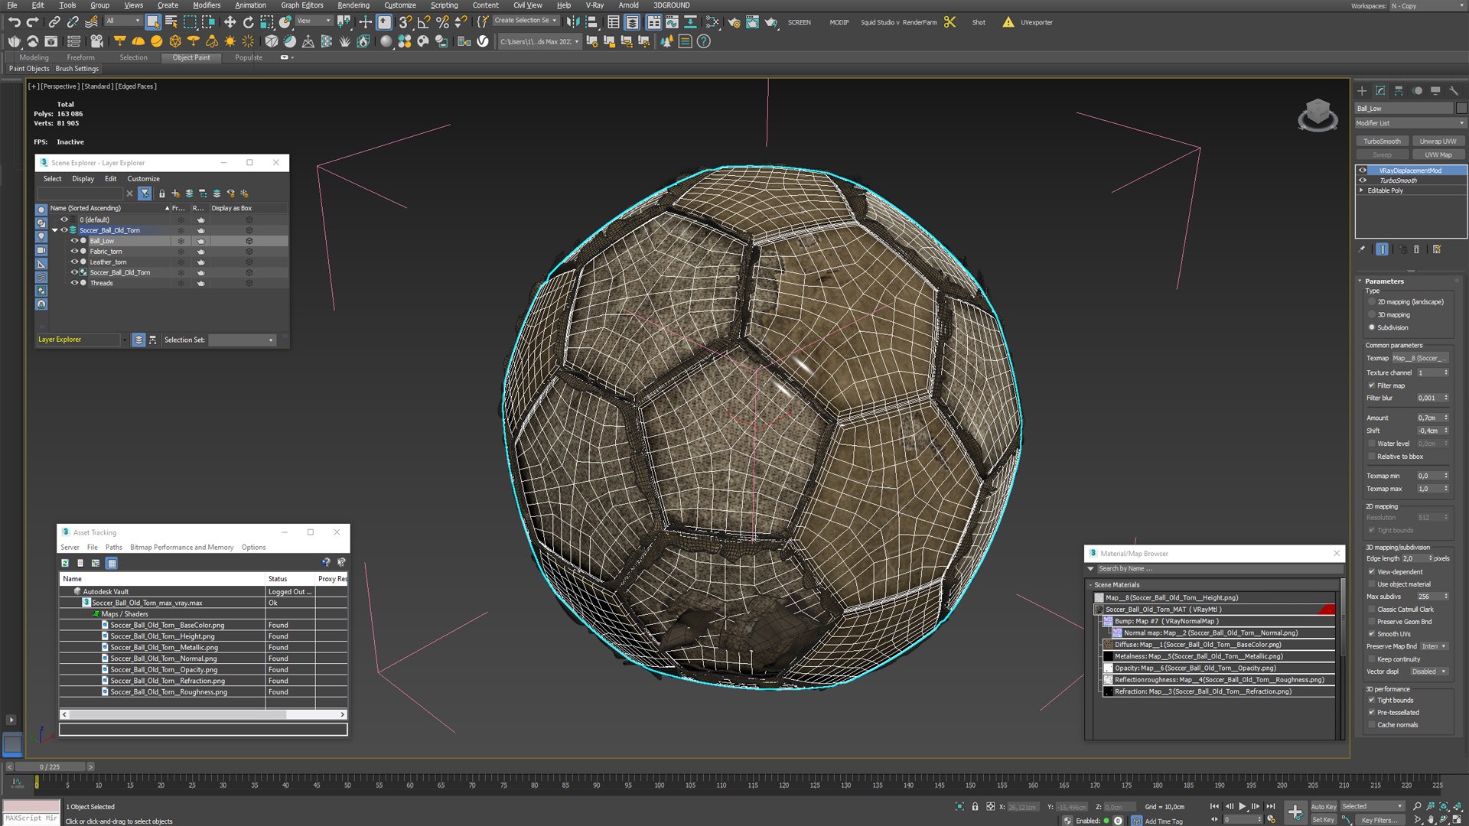Open the Preserve Map Bnd dropdown
The image size is (1469, 826).
pyautogui.click(x=1435, y=646)
